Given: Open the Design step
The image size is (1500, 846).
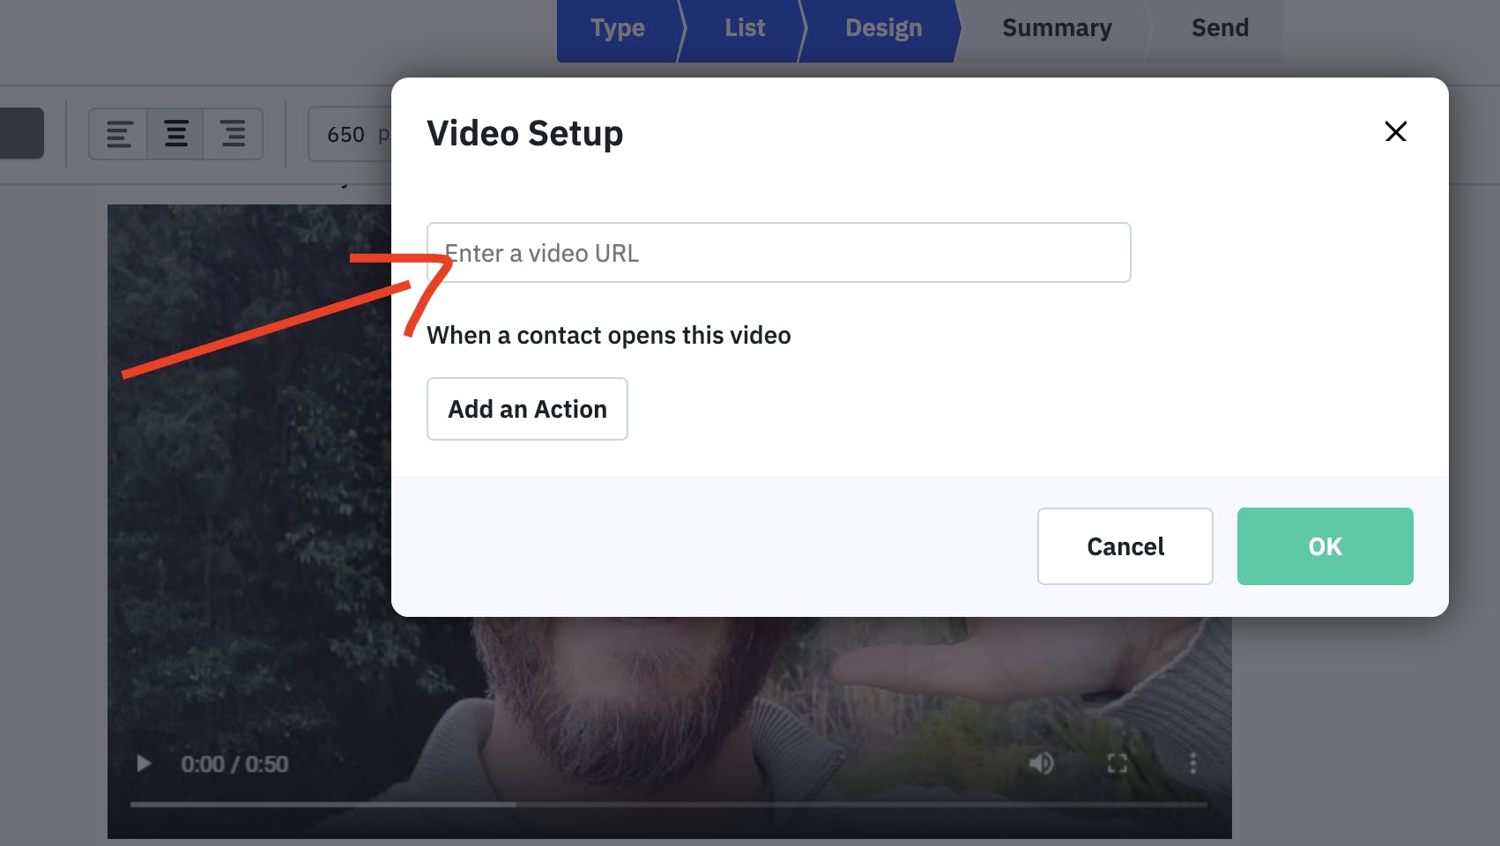Looking at the screenshot, I should (x=883, y=28).
